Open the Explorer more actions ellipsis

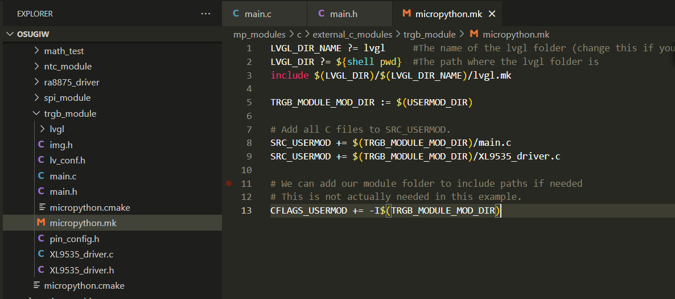click(x=206, y=14)
